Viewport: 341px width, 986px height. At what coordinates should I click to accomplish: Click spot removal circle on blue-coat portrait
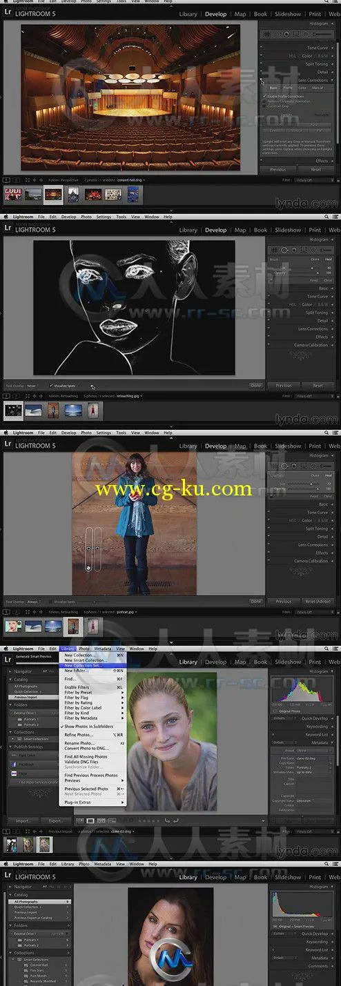[x=88, y=549]
